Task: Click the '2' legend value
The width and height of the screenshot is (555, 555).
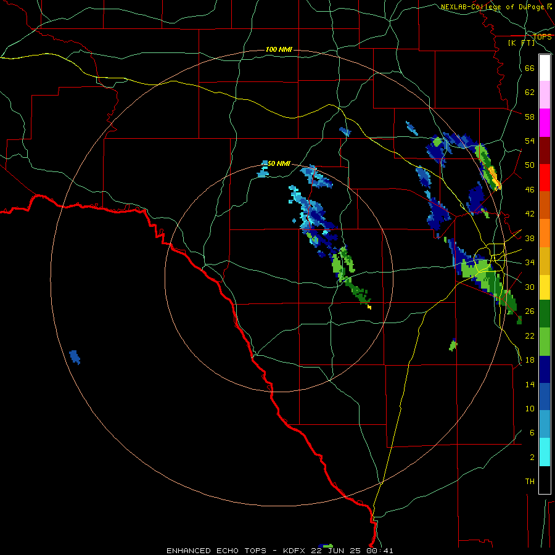Action: pos(532,458)
